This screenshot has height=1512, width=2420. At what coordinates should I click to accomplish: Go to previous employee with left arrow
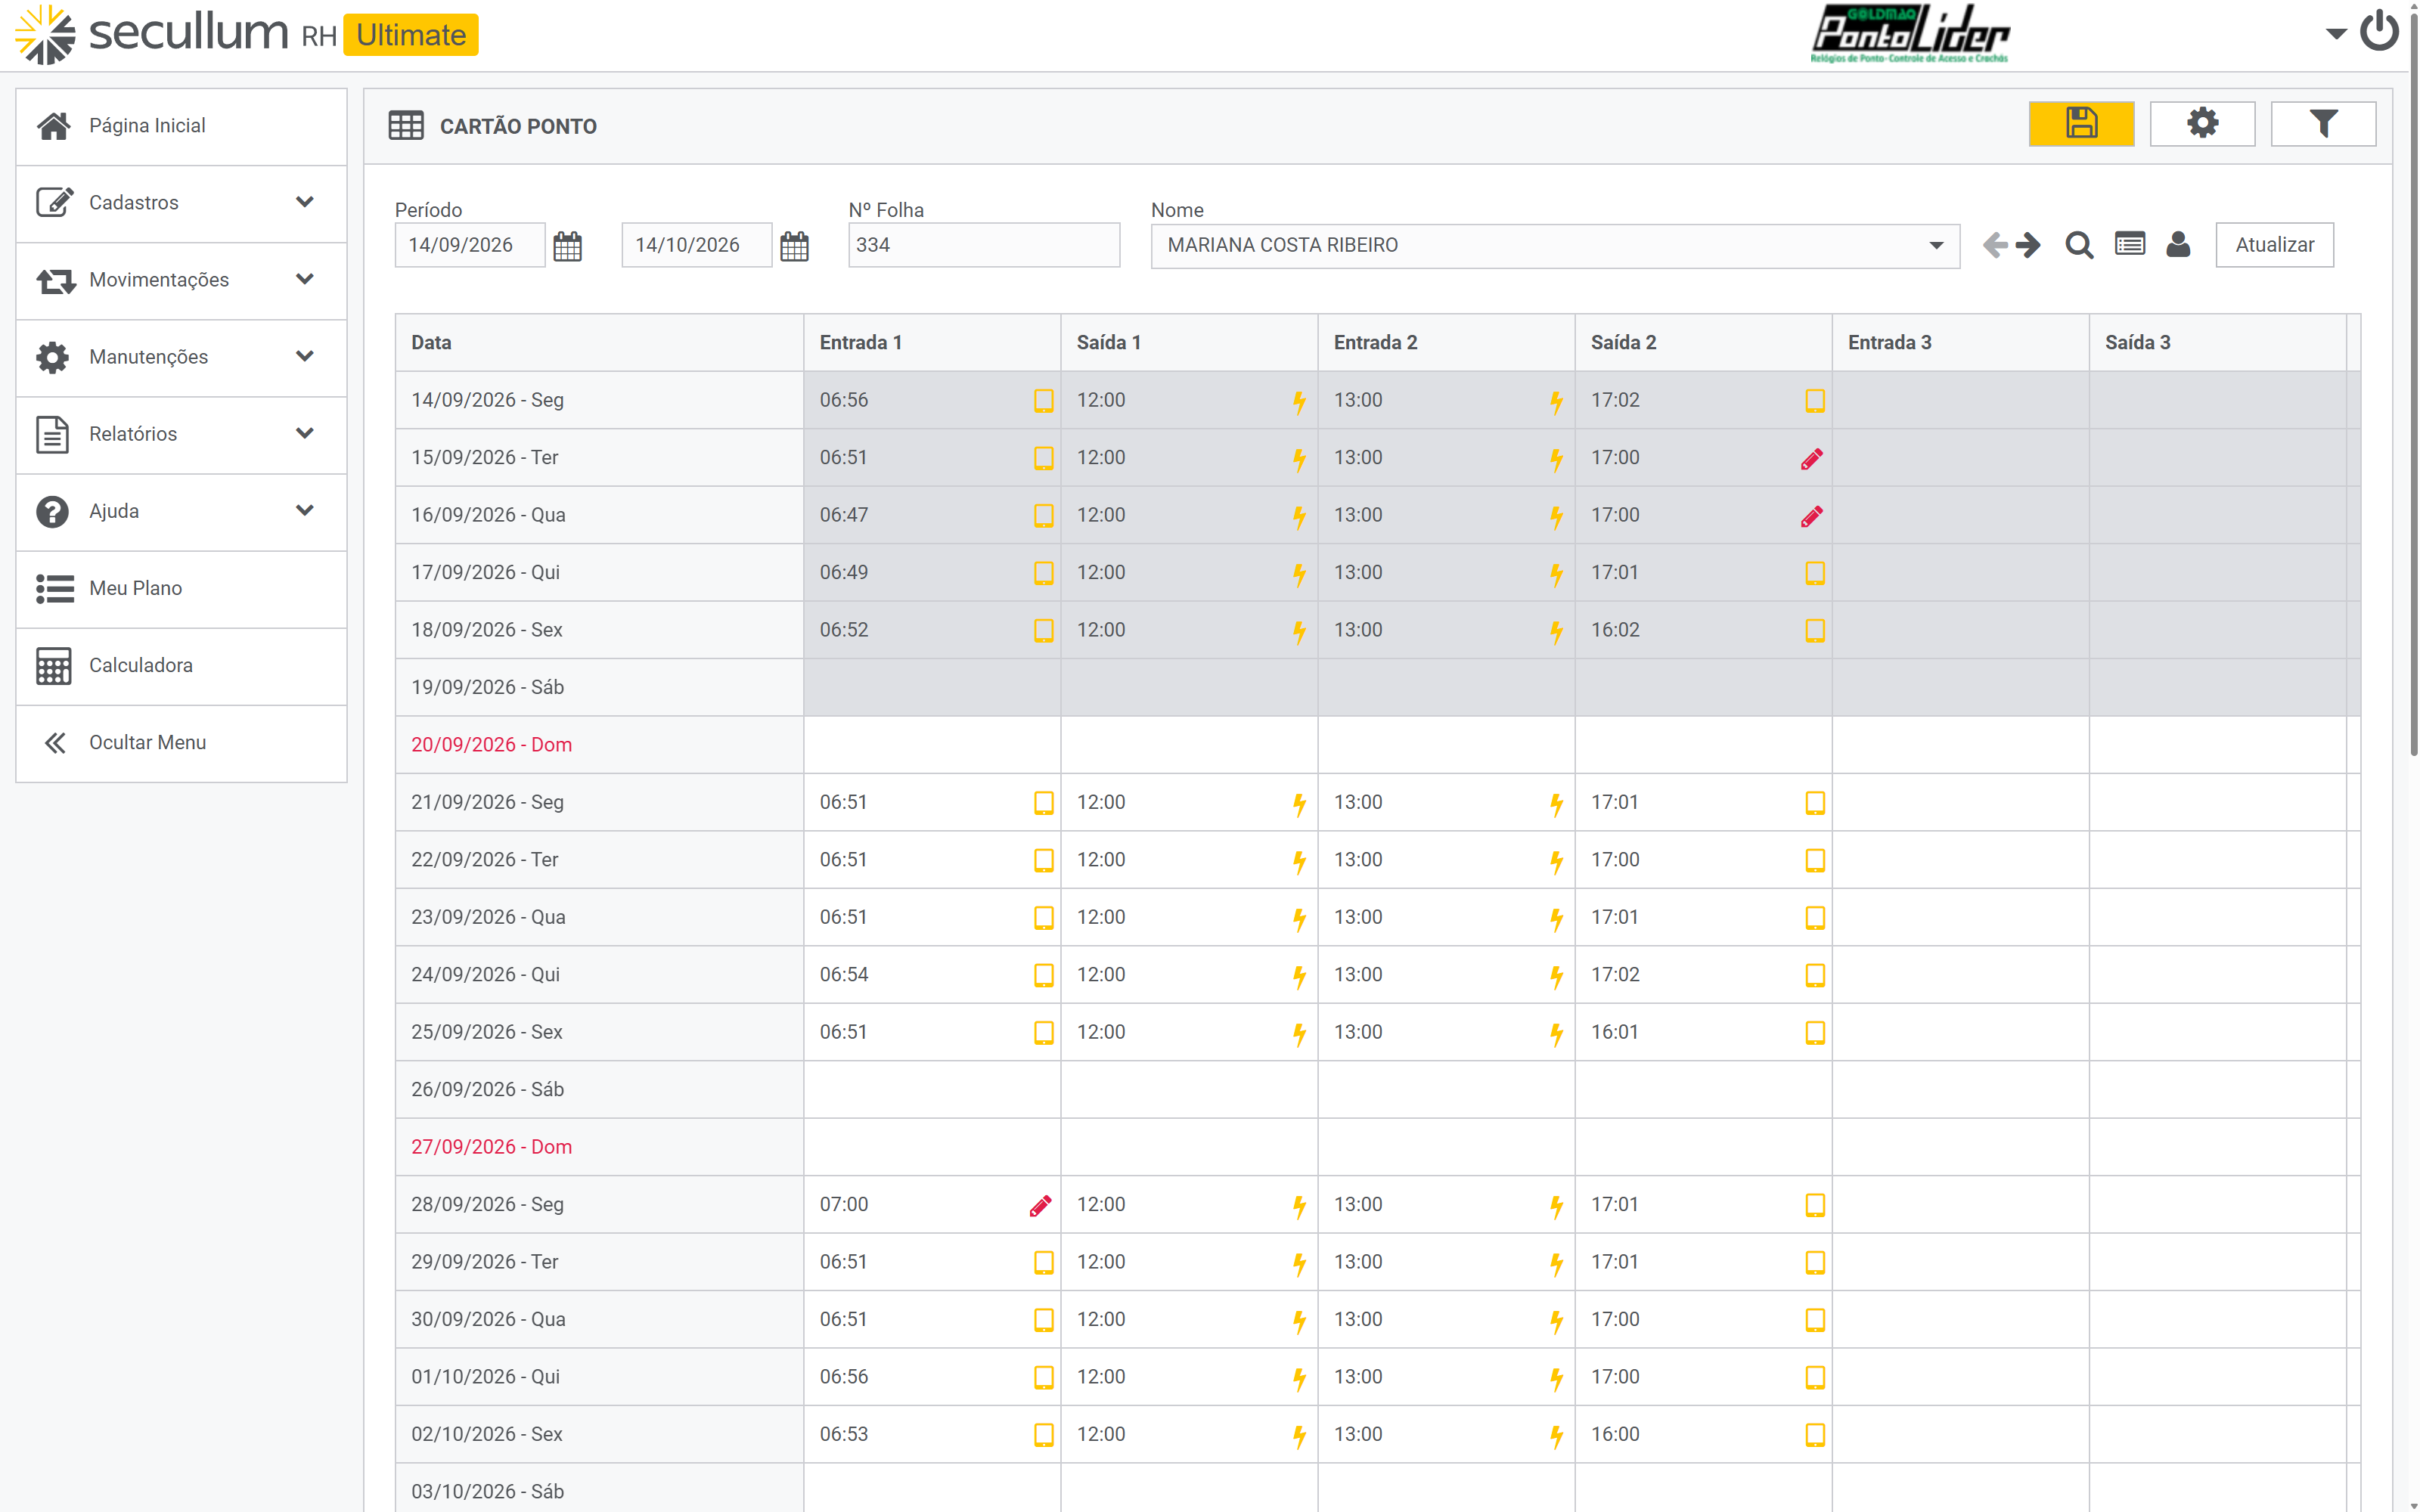tap(1995, 245)
